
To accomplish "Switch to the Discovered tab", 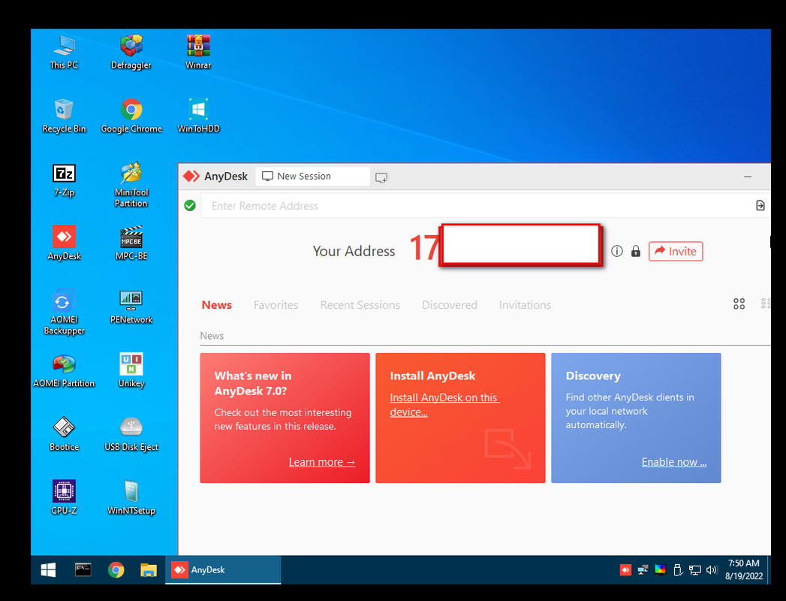I will click(450, 304).
